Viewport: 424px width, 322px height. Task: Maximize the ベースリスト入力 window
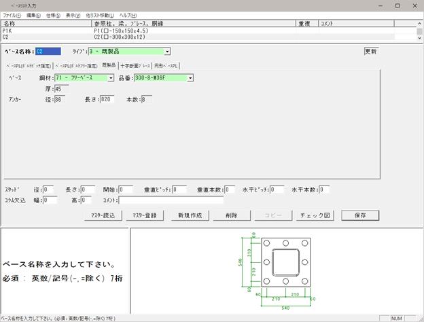[x=397, y=5]
